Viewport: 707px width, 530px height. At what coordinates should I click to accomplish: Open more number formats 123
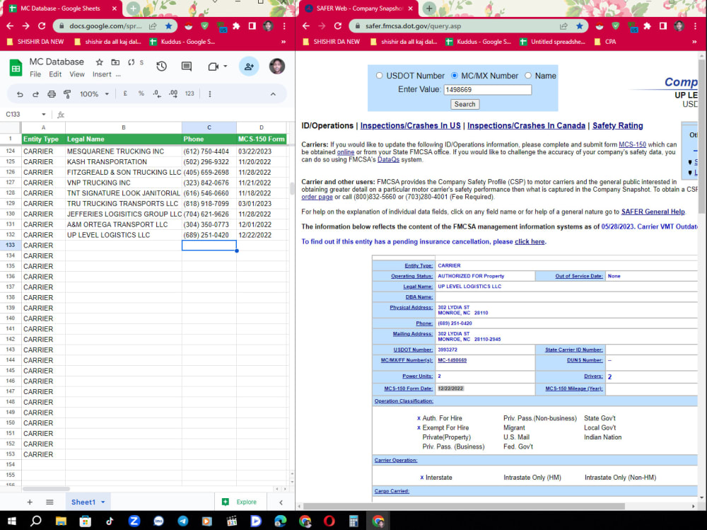189,93
